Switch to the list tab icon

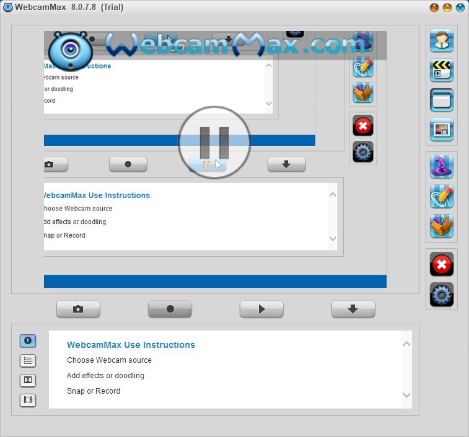coord(28,360)
